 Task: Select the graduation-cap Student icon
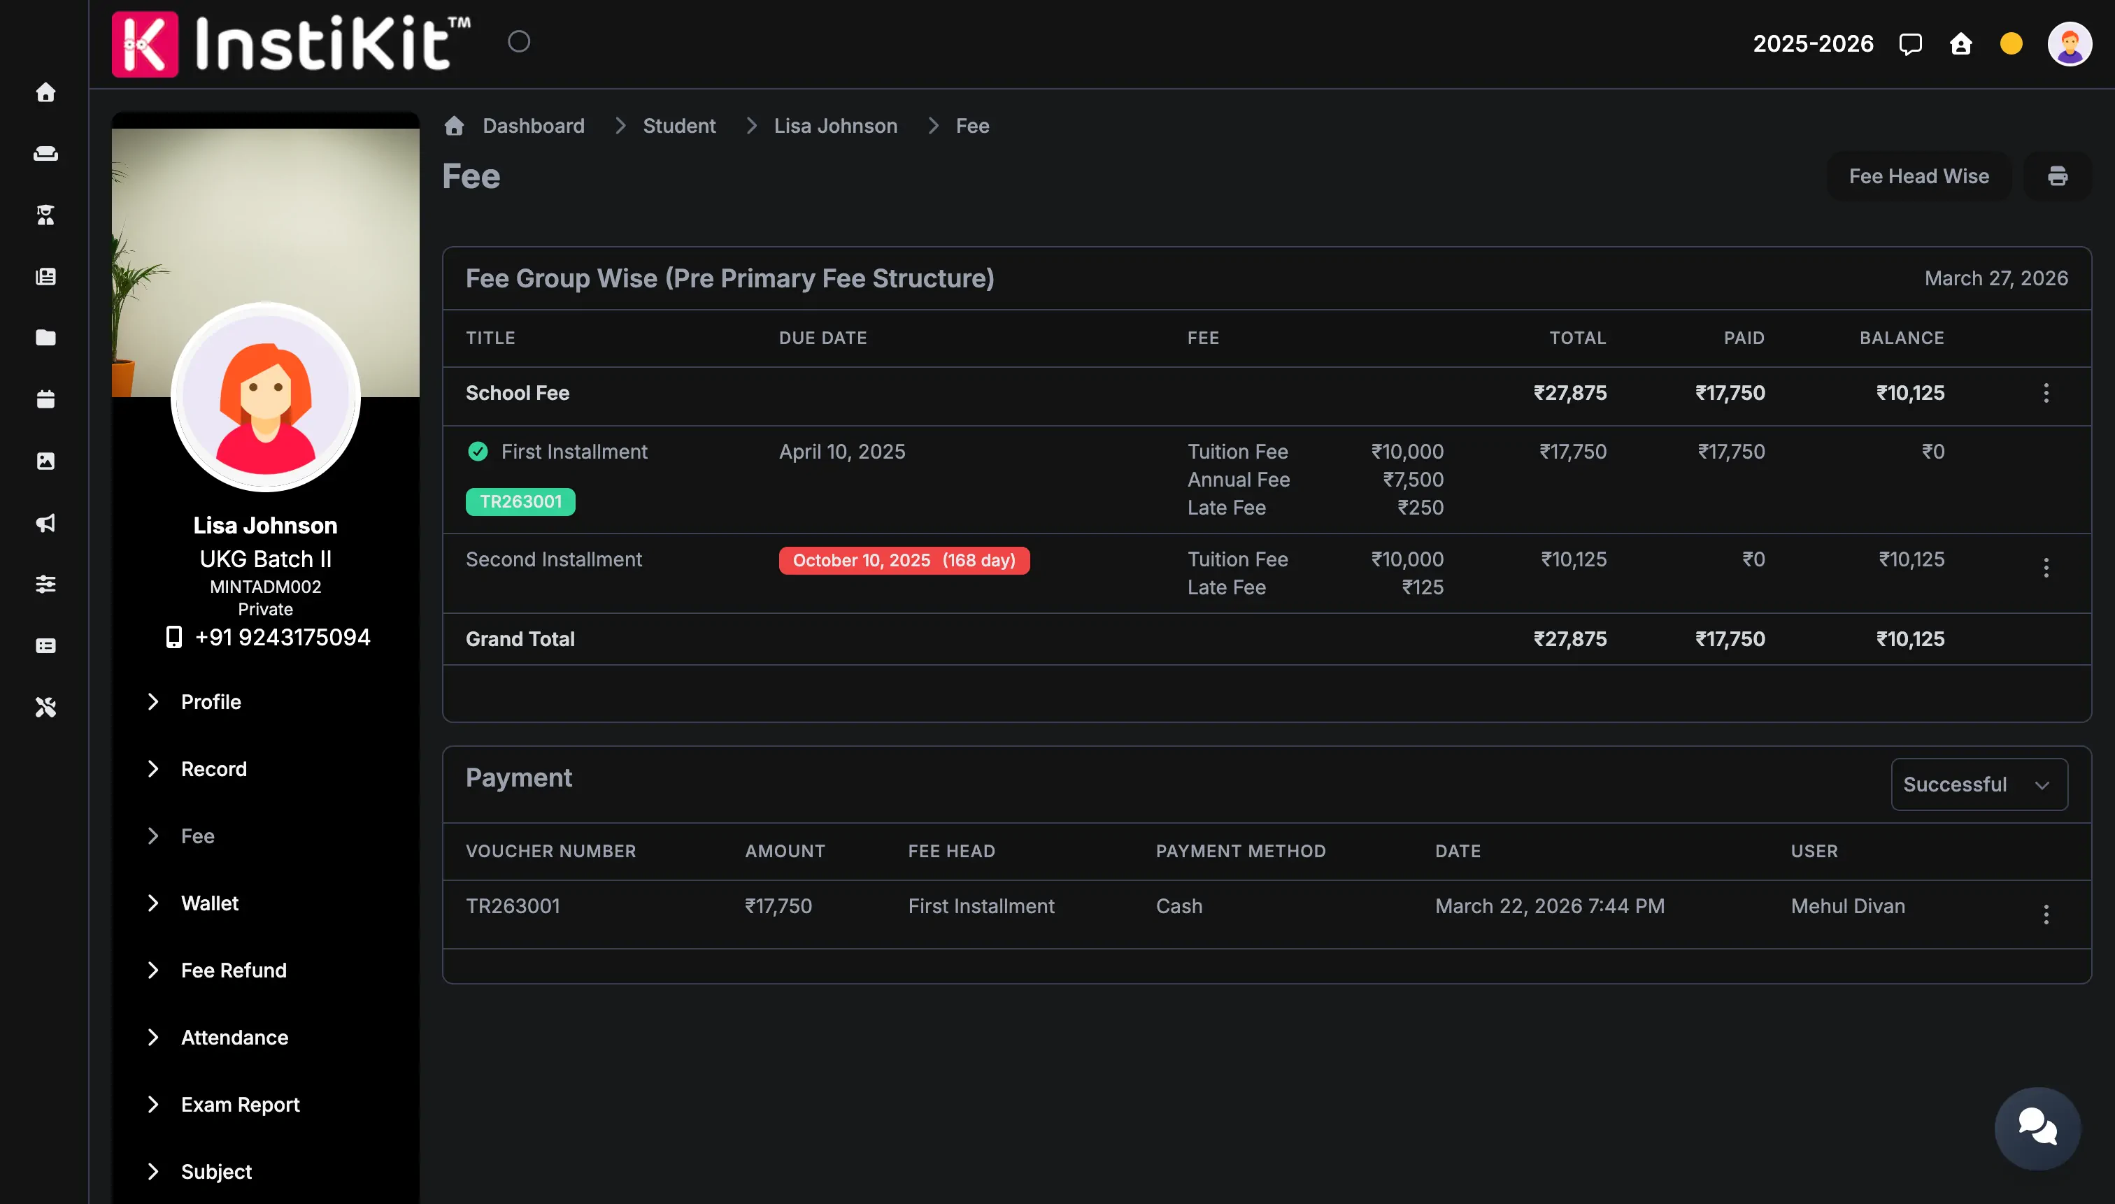pos(45,215)
